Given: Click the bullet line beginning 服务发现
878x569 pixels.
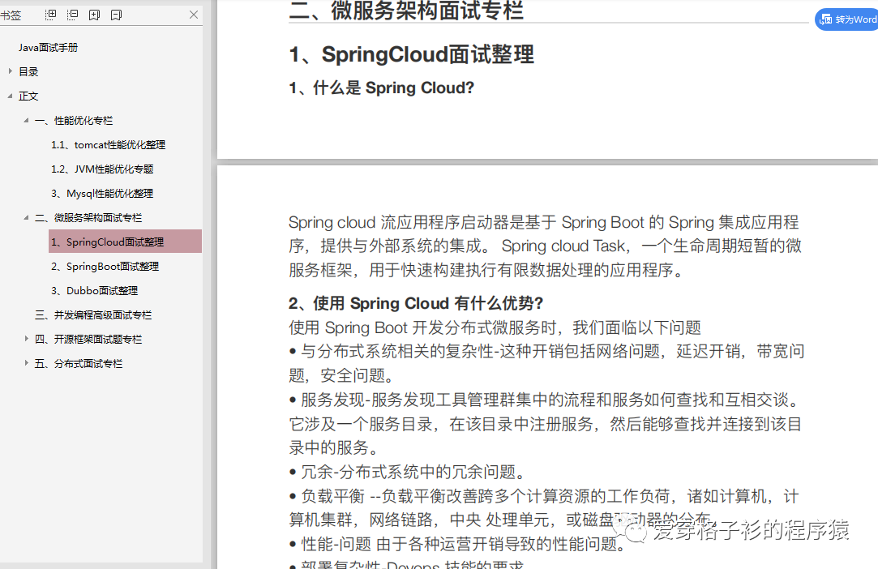Looking at the screenshot, I should click(546, 400).
